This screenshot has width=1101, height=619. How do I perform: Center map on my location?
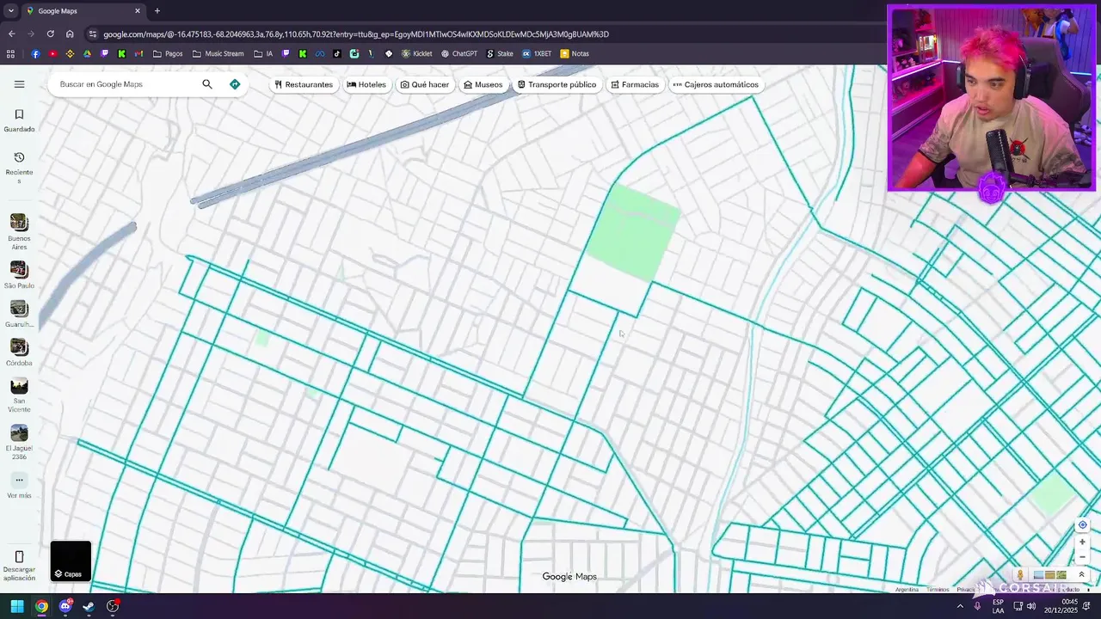pyautogui.click(x=1082, y=525)
